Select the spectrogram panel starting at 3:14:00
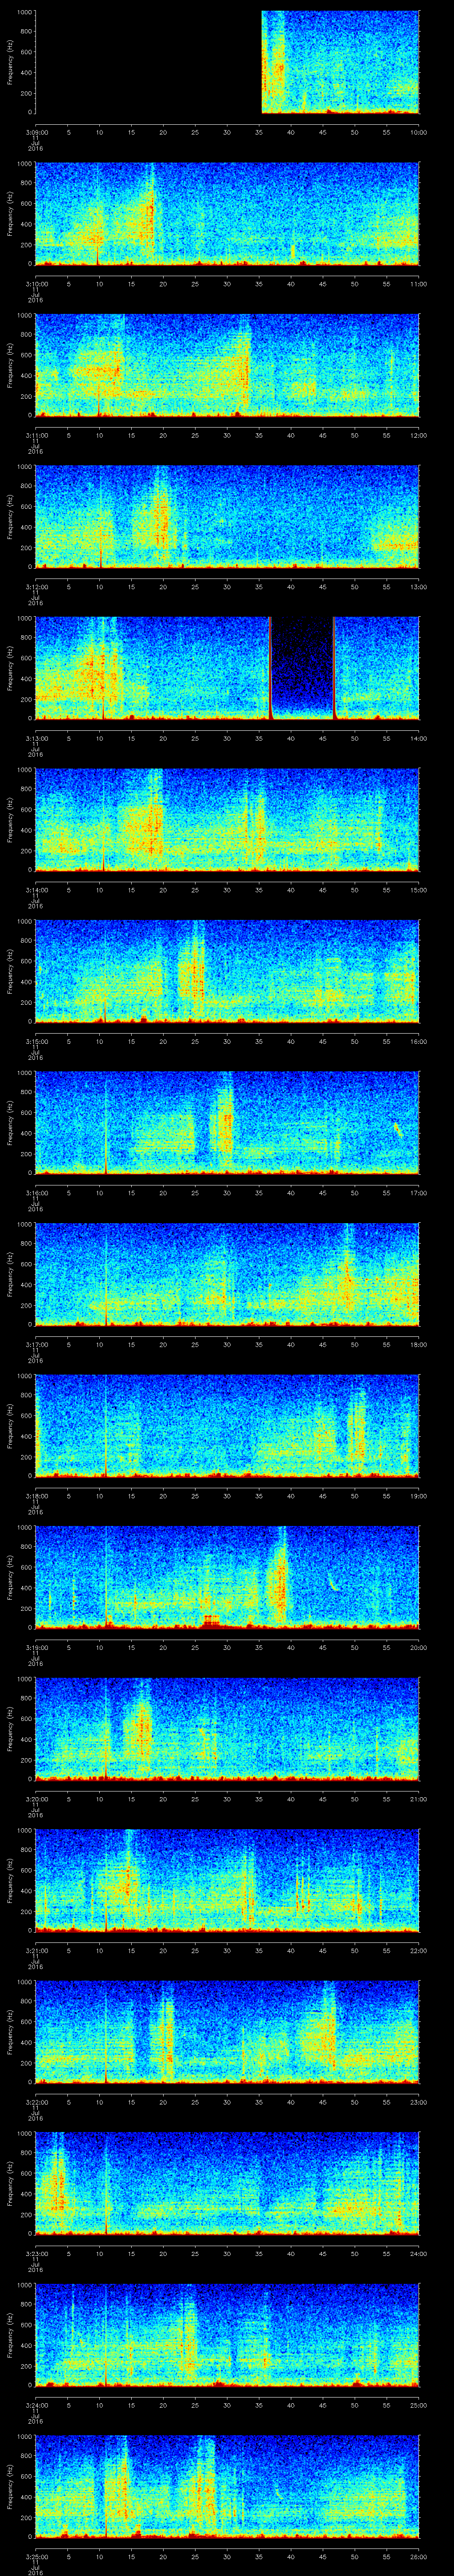This screenshot has height=2576, width=454. click(227, 820)
